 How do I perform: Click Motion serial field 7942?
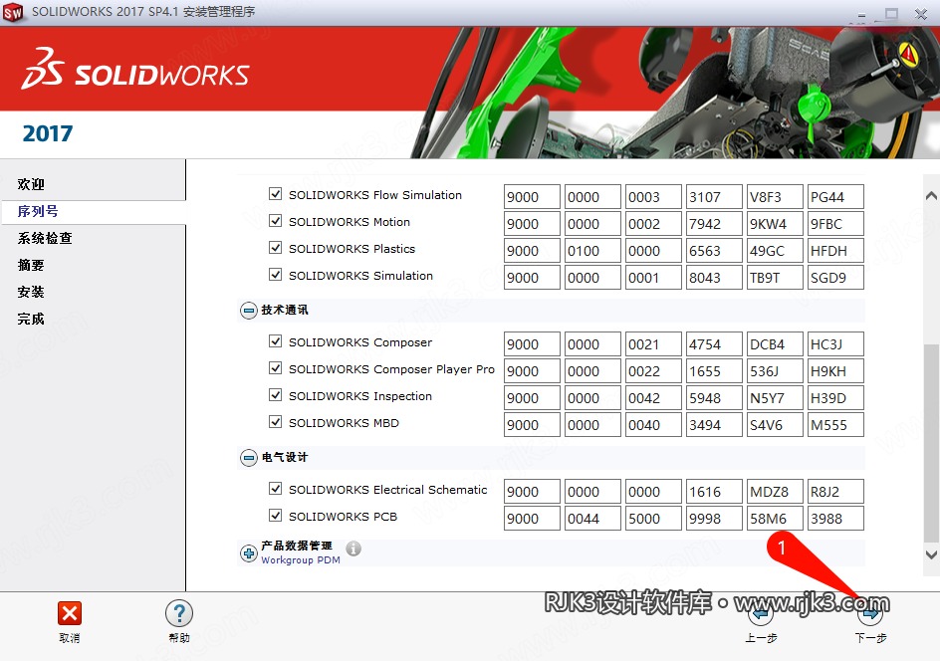(x=714, y=224)
